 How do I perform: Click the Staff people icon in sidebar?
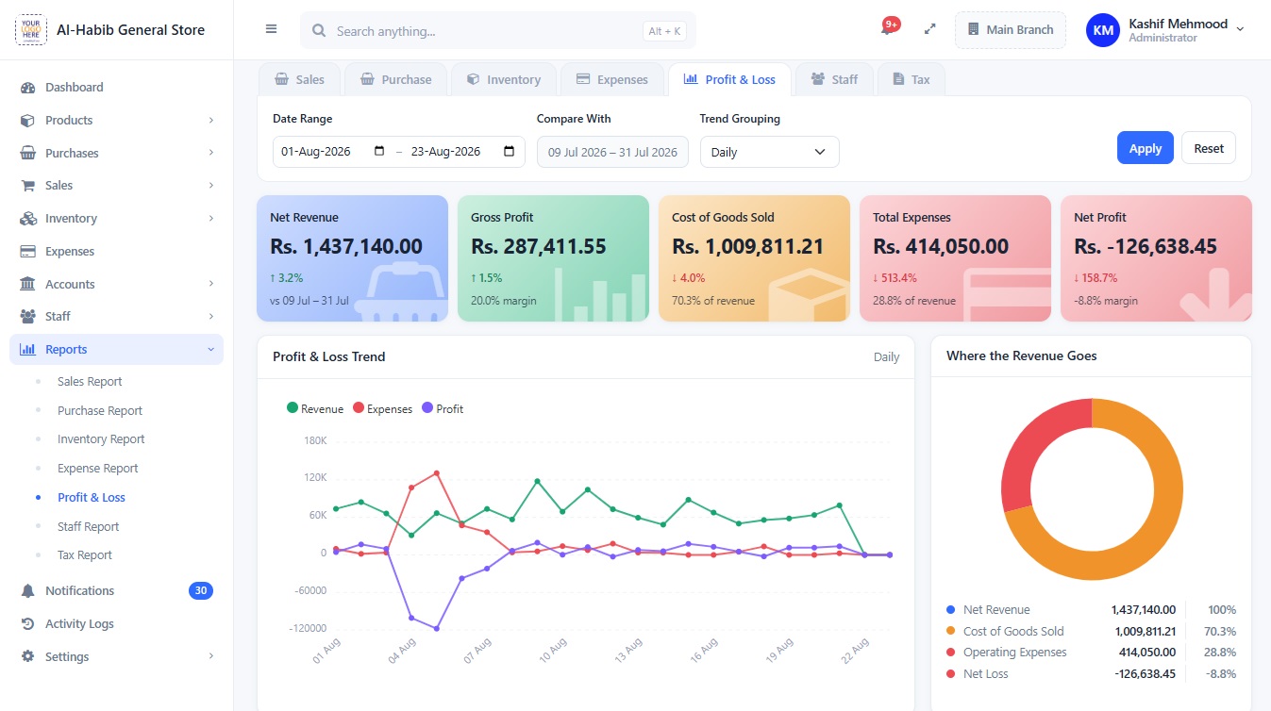tap(27, 317)
